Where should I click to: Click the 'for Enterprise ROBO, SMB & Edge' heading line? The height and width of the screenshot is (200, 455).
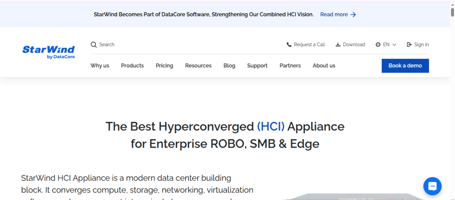click(225, 144)
